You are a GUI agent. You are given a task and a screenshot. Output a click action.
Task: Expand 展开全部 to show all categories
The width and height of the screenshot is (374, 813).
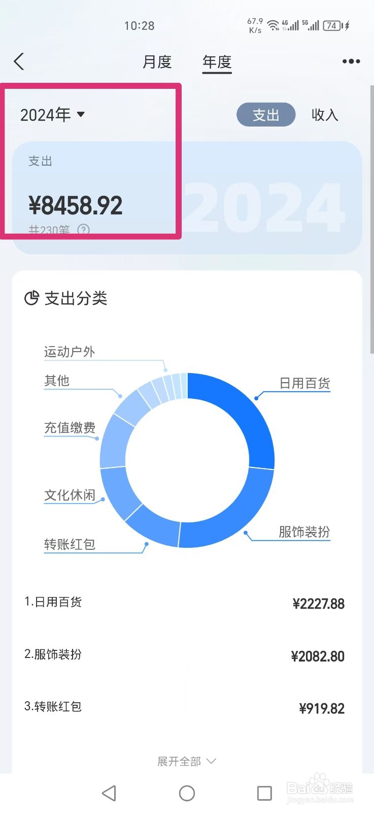[187, 761]
